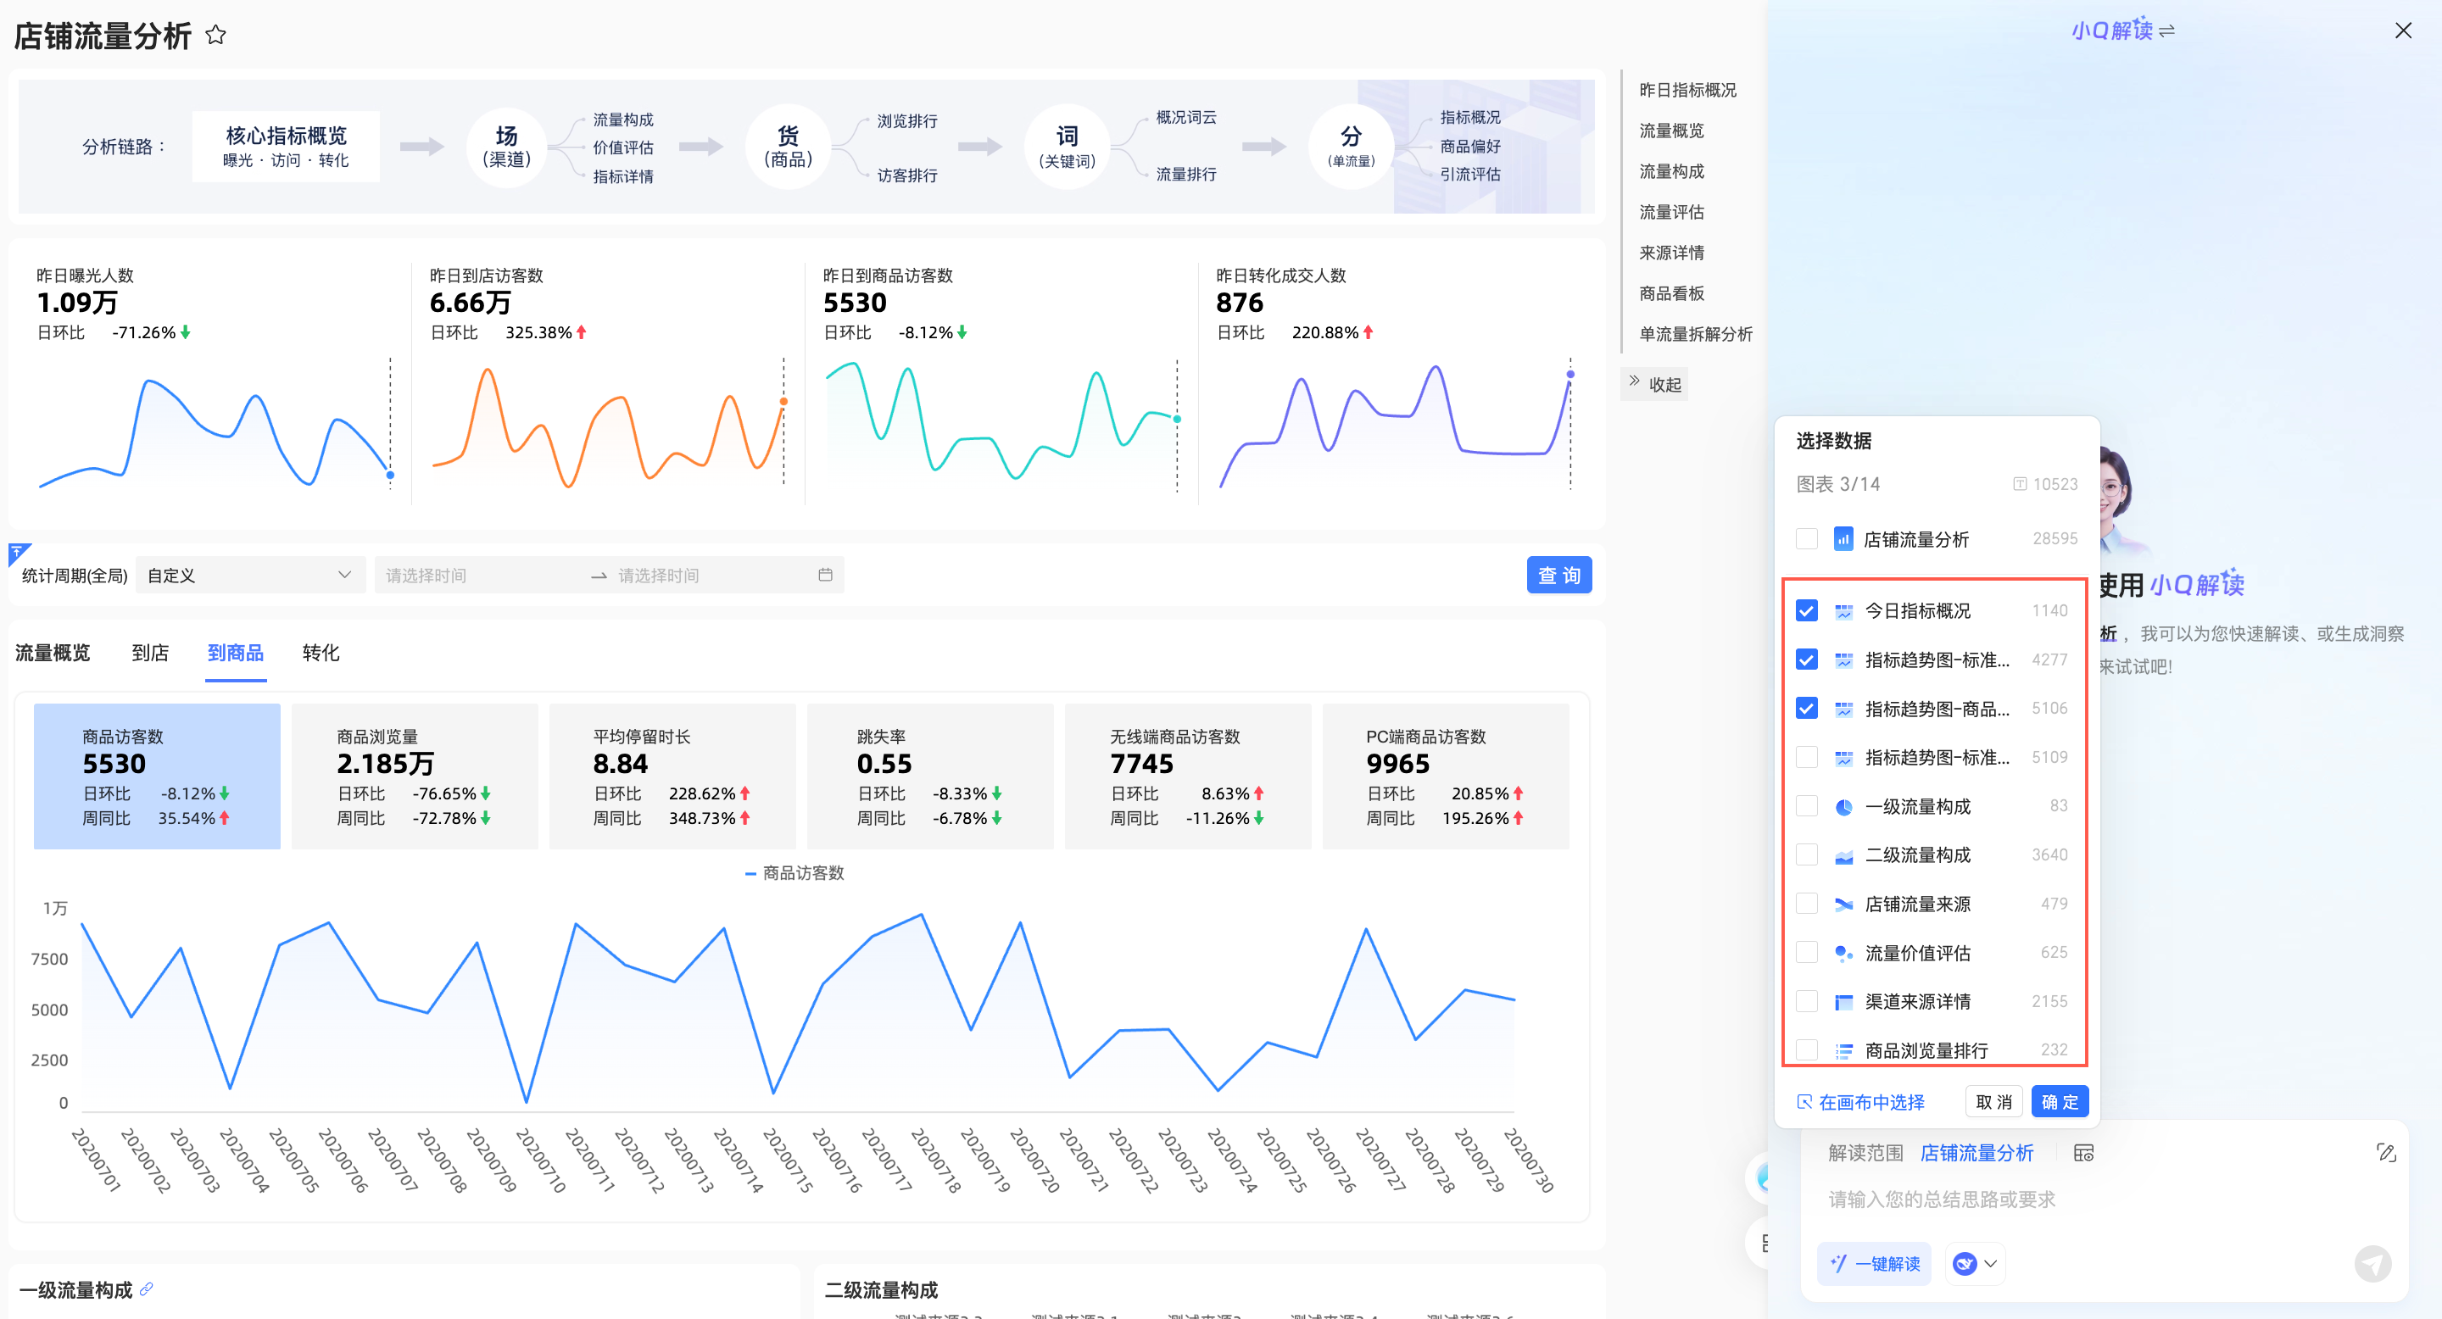Jump to 流量构成 anchor section
This screenshot has height=1319, width=2442.
click(x=1671, y=171)
